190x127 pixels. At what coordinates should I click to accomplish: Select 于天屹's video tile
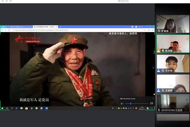point(173,63)
